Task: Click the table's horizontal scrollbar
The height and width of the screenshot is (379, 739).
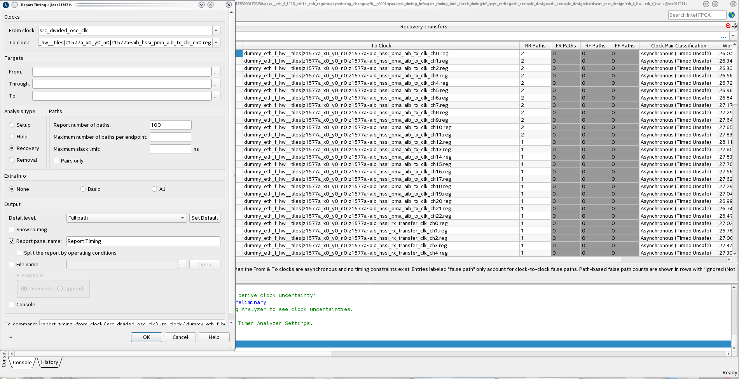Action: 428,259
